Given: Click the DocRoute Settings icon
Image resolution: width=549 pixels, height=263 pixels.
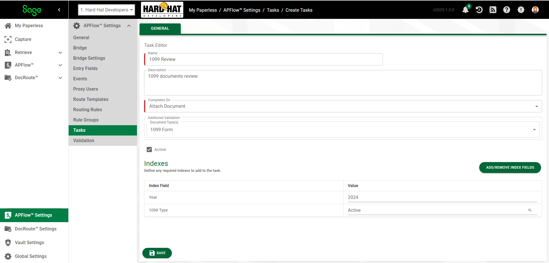Looking at the screenshot, I should click(8, 229).
